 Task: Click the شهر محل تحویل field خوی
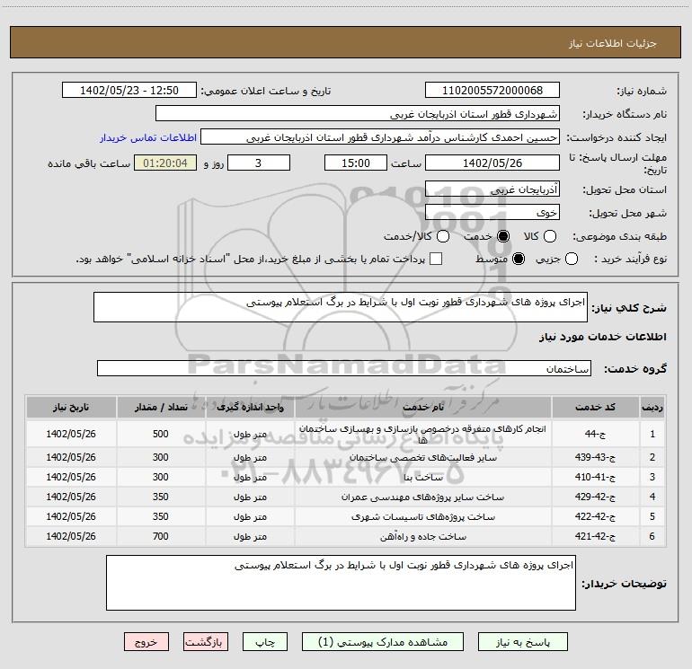click(x=492, y=213)
